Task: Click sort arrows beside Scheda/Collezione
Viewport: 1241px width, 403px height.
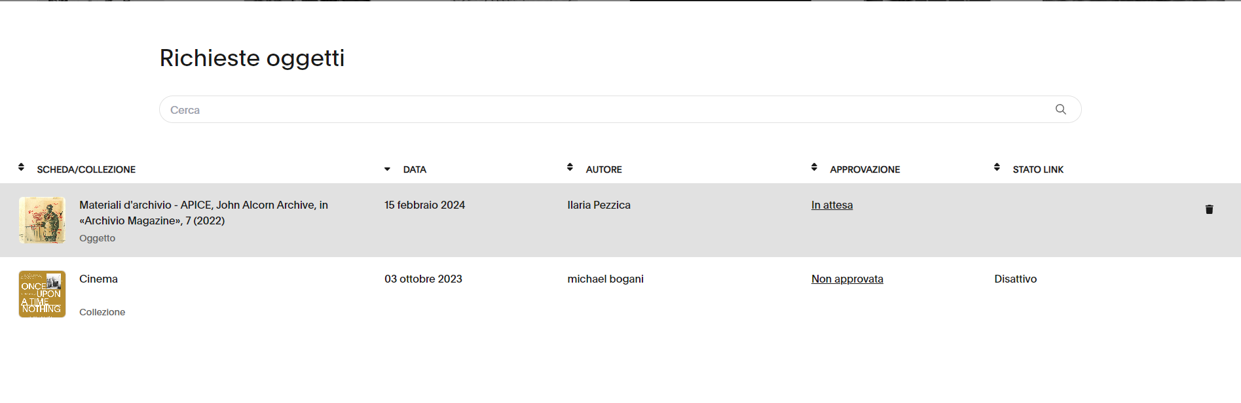Action: (22, 167)
